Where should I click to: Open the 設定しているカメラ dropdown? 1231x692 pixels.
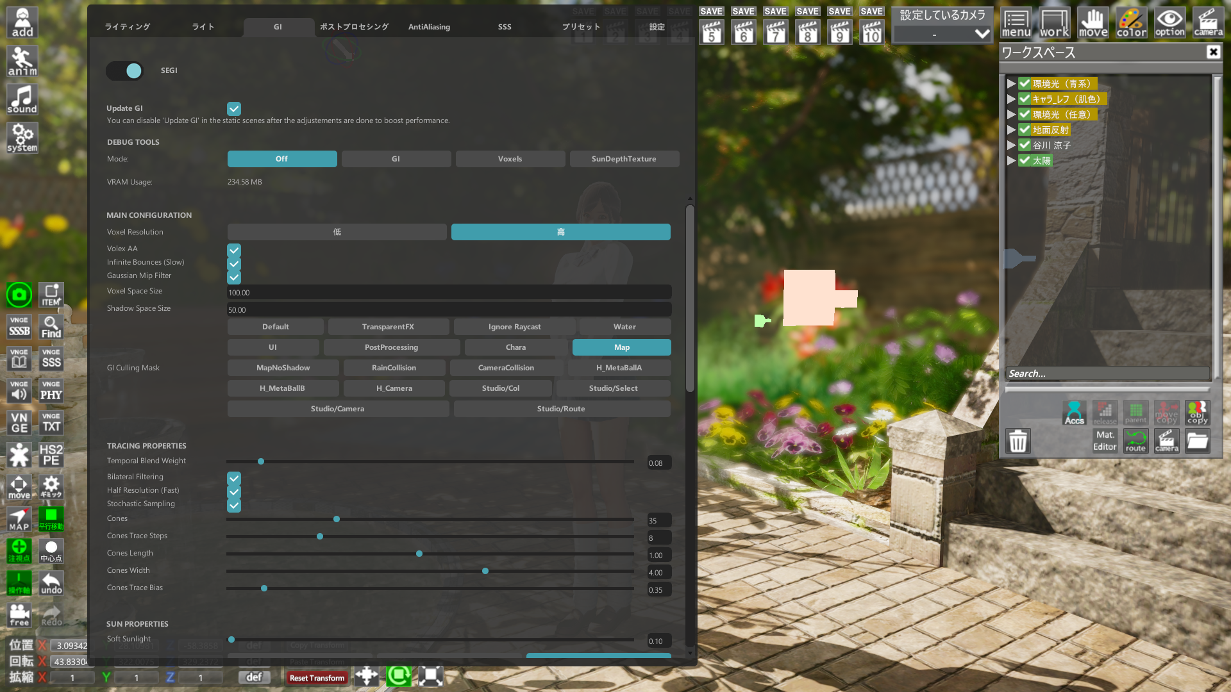click(942, 34)
